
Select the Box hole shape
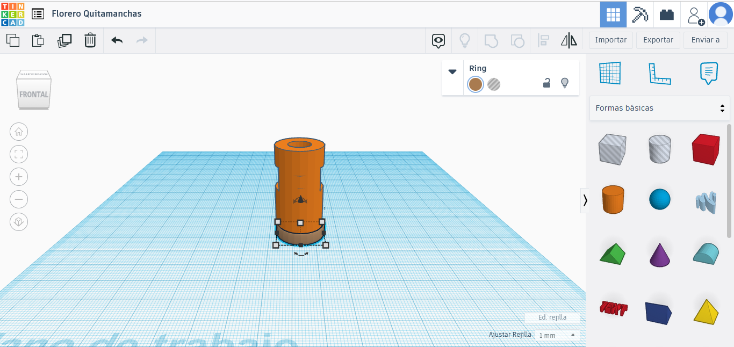pyautogui.click(x=612, y=149)
